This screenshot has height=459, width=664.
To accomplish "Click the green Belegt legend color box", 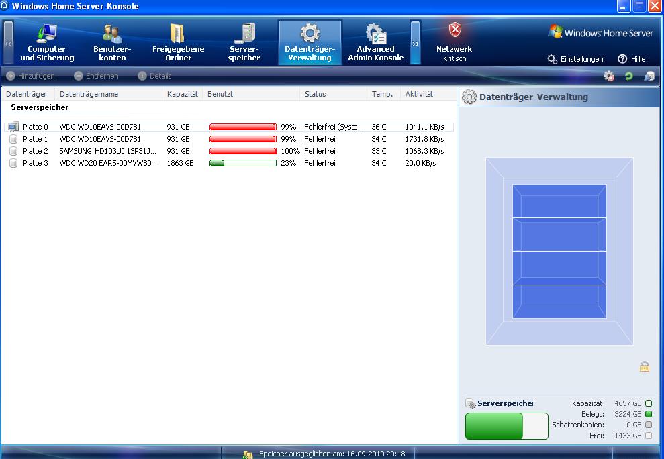I will (x=649, y=414).
